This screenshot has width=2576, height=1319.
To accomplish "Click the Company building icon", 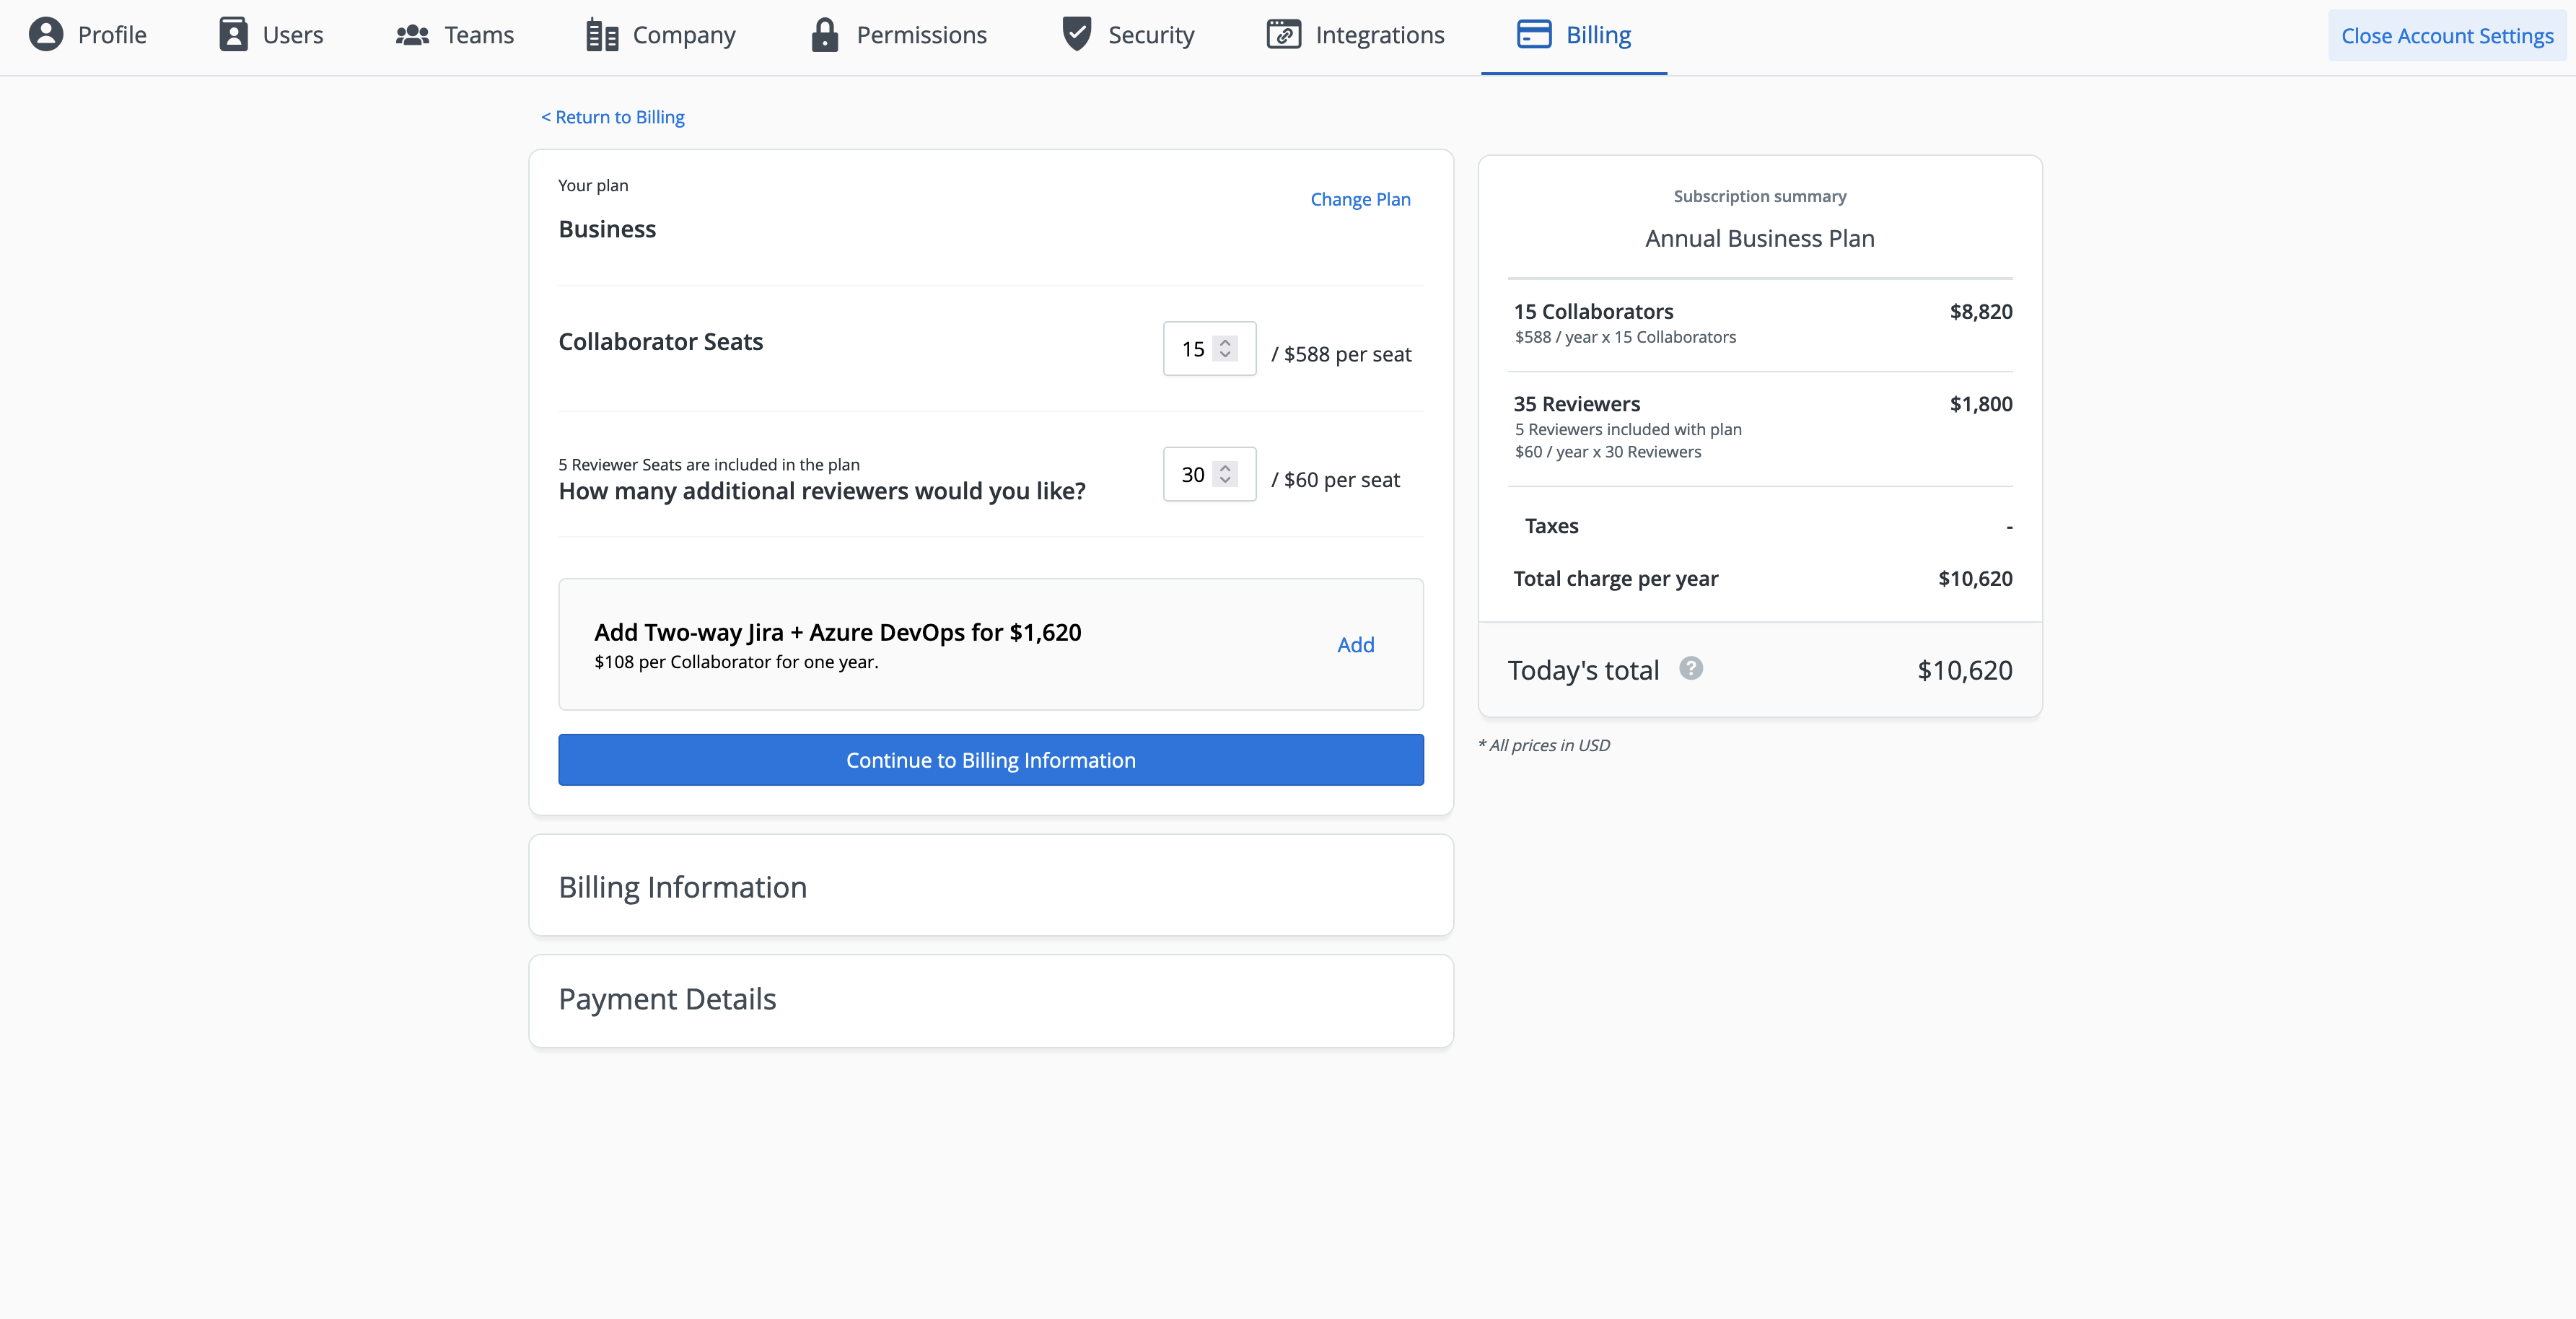I will coord(602,36).
